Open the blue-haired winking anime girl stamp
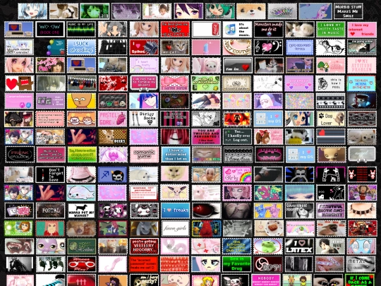Viewport: 381px width, 286px height. tap(32, 11)
